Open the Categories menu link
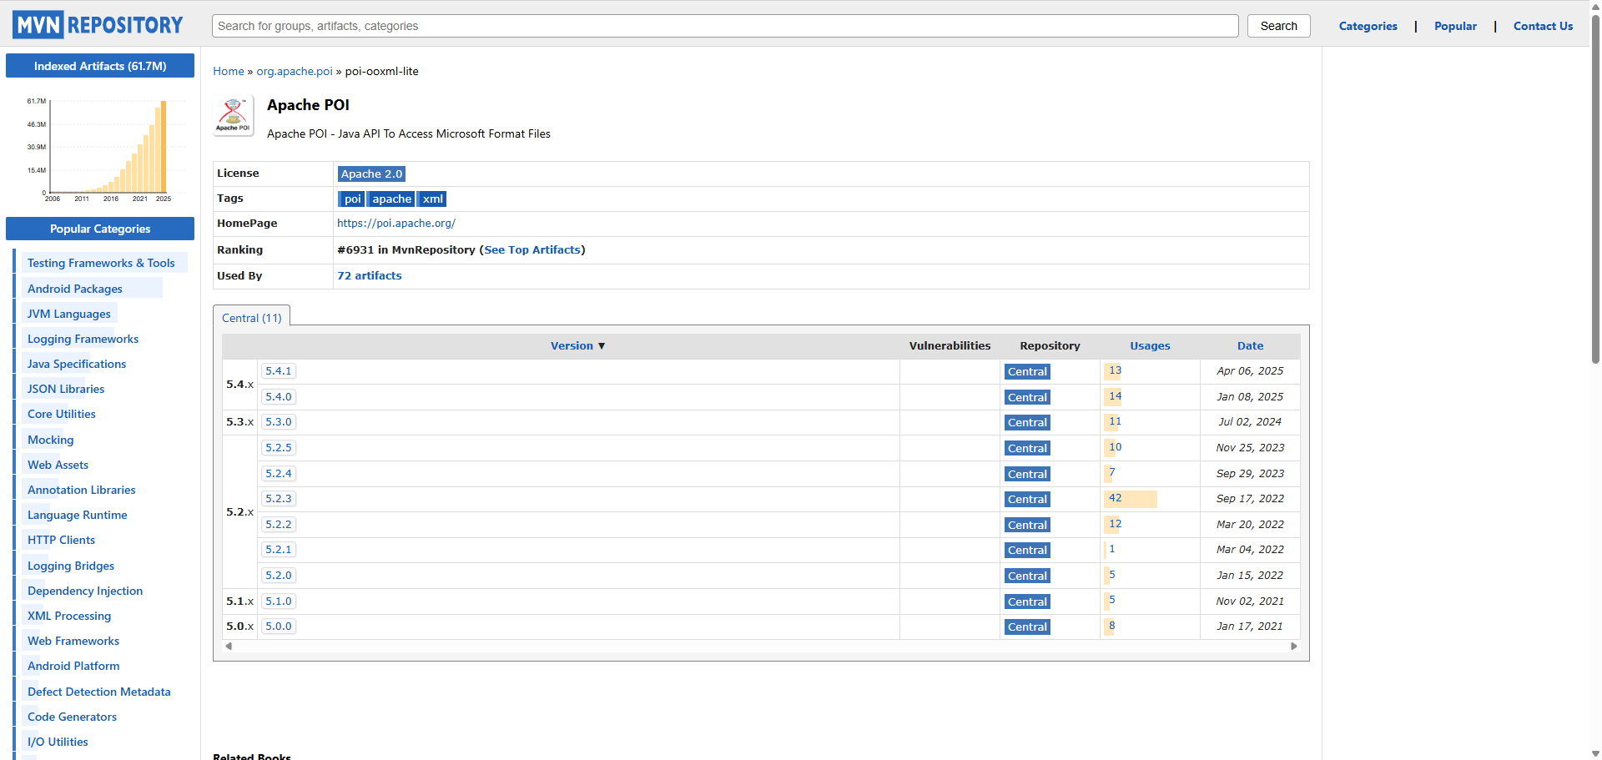1602x760 pixels. point(1368,26)
